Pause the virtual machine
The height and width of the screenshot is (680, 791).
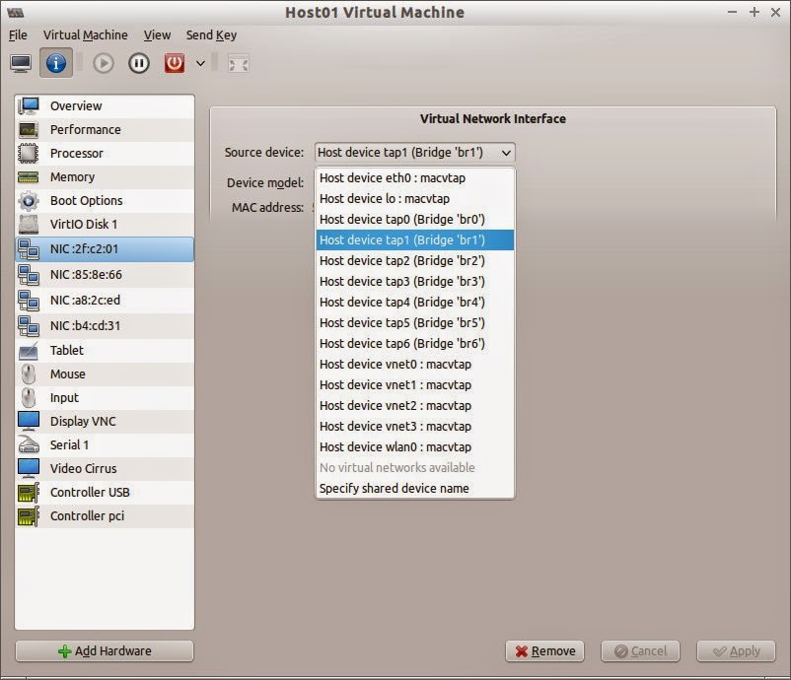(139, 62)
